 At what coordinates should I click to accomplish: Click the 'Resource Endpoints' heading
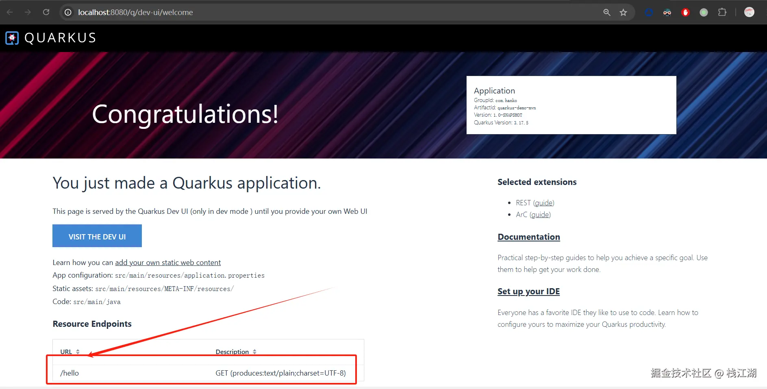[92, 324]
